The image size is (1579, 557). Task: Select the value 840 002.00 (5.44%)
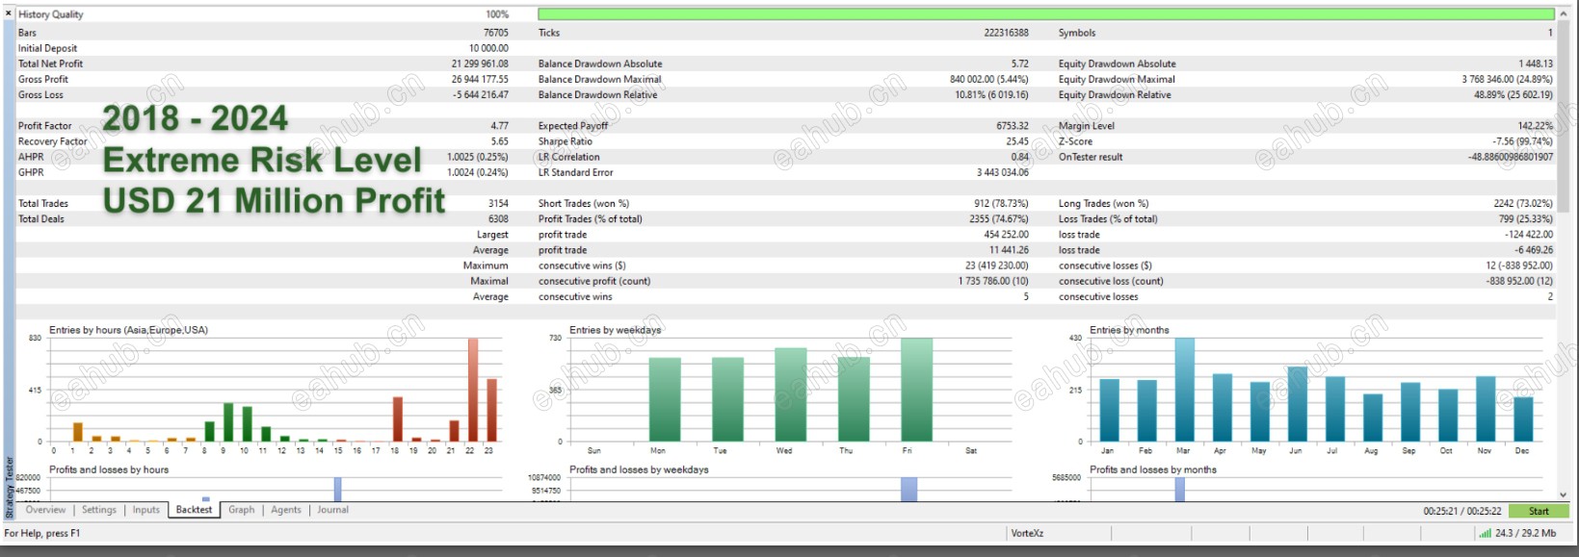tap(988, 79)
